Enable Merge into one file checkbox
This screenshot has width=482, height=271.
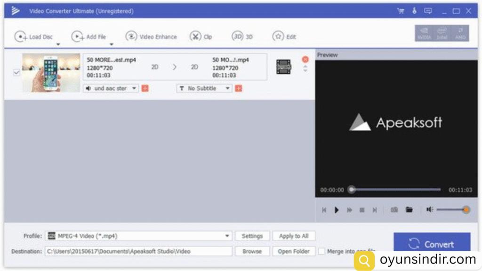(x=321, y=251)
